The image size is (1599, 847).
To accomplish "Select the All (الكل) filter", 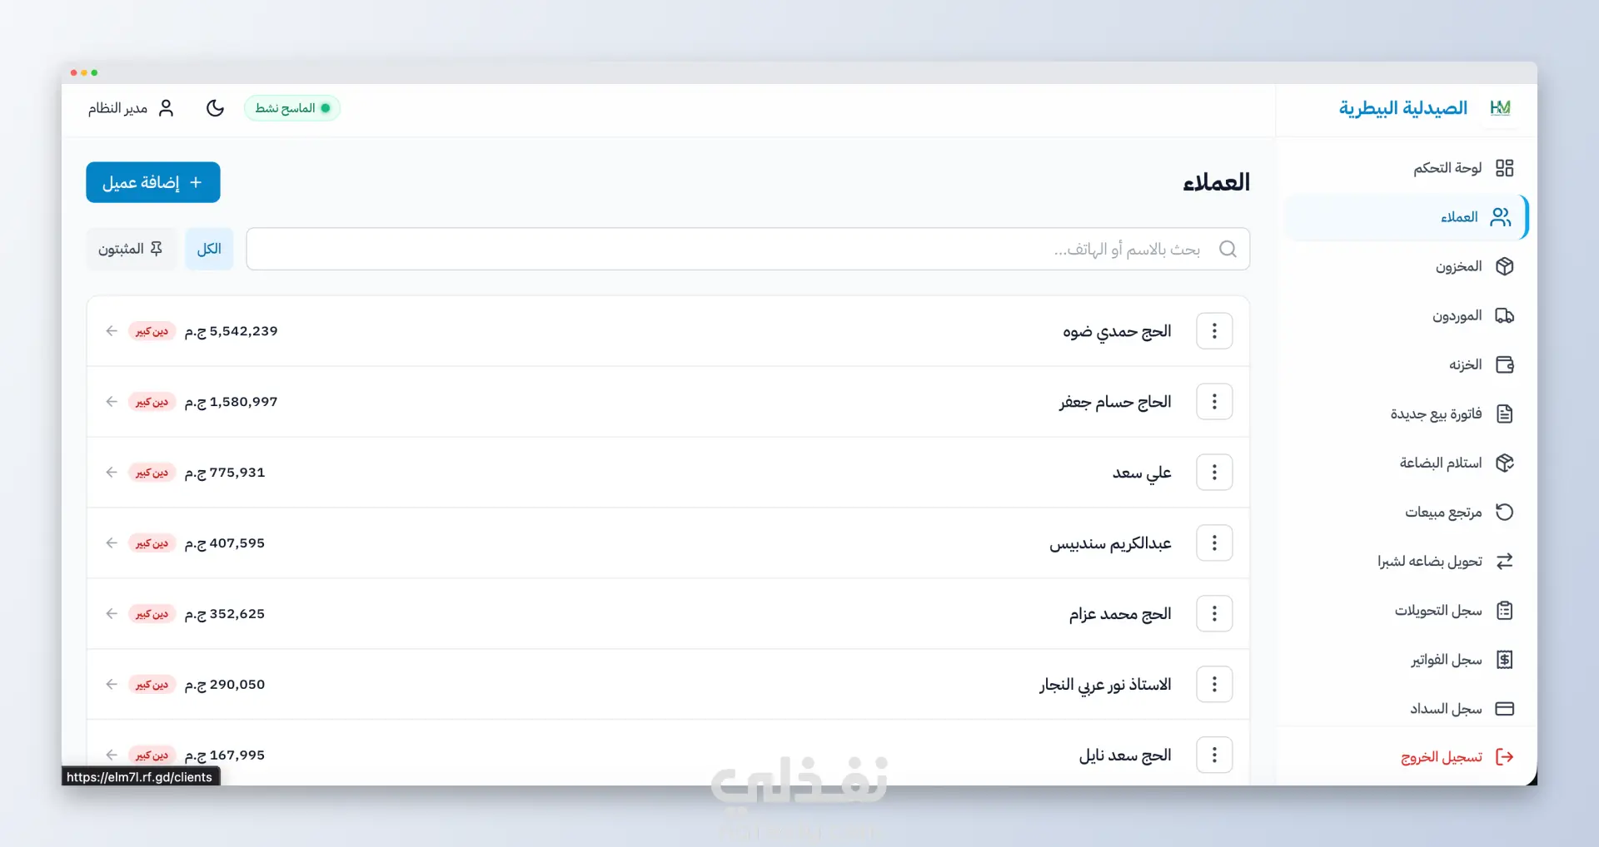I will click(x=209, y=249).
